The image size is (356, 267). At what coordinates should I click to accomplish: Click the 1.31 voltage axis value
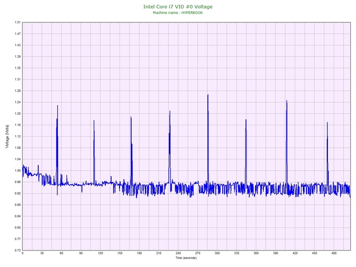(x=18, y=79)
